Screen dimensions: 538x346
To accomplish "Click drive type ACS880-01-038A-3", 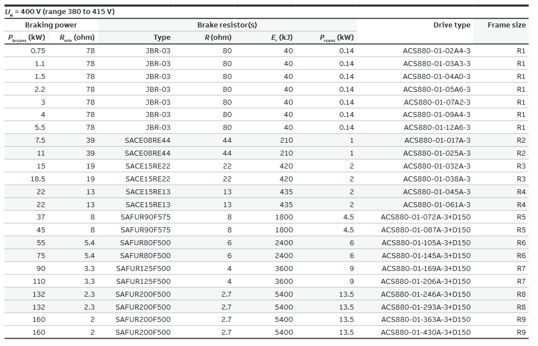I will (437, 179).
